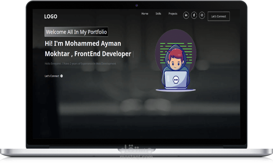The height and width of the screenshot is (163, 273).
Task: Click the Welcome All In My Portfolio banner
Action: [x=76, y=32]
